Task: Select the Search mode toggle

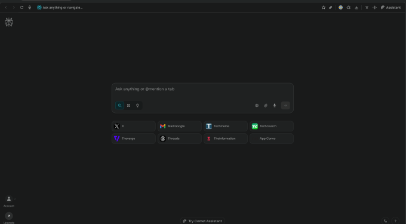Action: [x=119, y=105]
